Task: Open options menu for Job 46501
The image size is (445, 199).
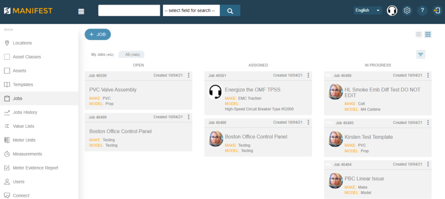Action: coord(309,75)
